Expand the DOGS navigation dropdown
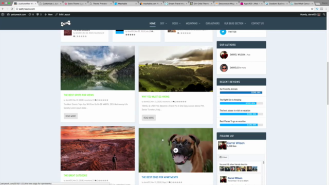This screenshot has width=329, height=185. pos(176,24)
